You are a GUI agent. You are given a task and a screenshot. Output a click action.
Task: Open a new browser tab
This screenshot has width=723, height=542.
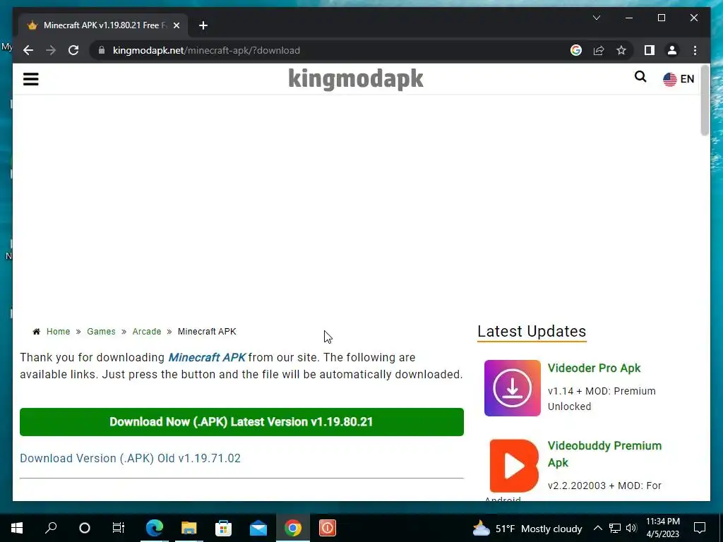point(203,25)
